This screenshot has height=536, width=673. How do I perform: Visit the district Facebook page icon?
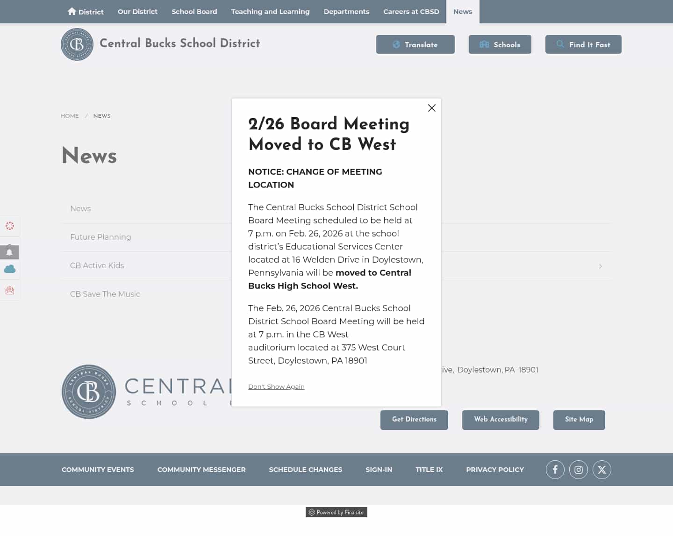[x=555, y=469]
